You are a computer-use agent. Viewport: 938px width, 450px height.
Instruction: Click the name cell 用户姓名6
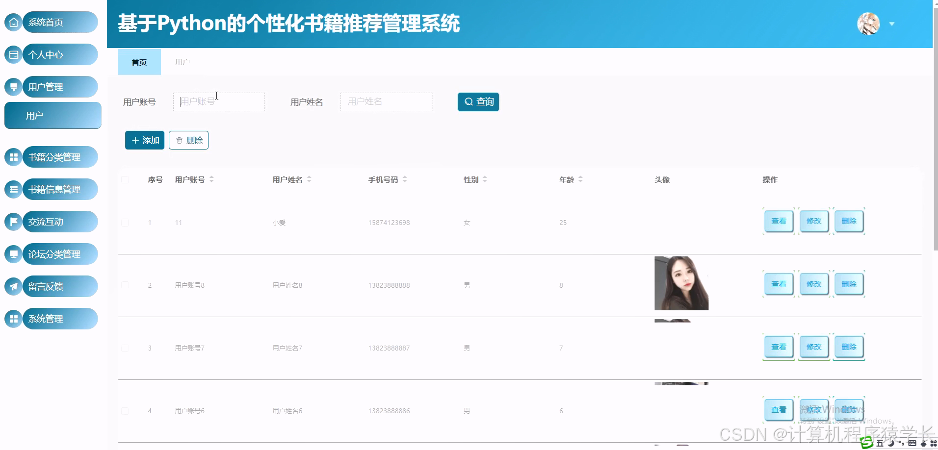(287, 411)
